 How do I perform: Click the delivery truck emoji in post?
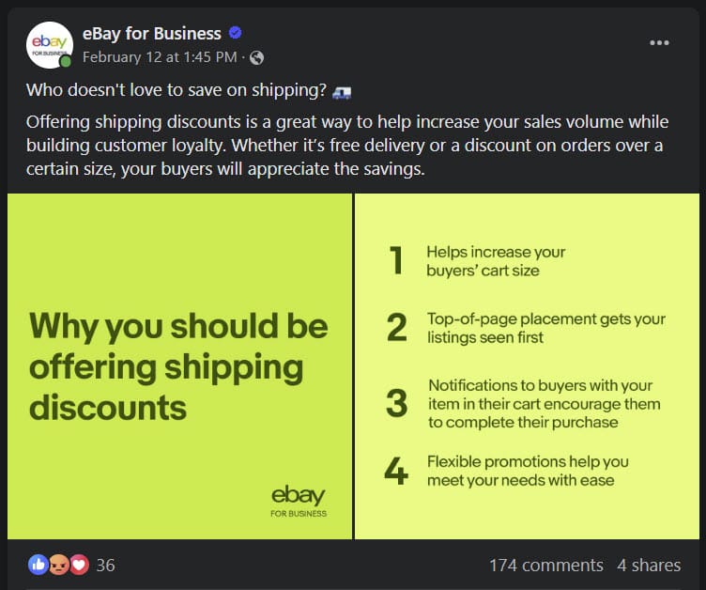[x=342, y=92]
